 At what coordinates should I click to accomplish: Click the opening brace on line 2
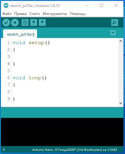click(14, 50)
